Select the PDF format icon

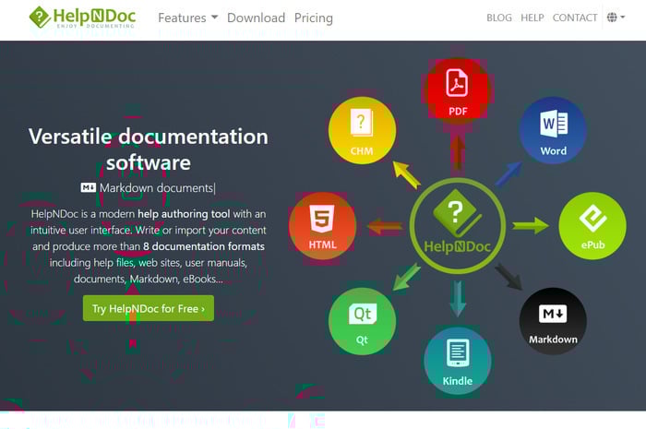pyautogui.click(x=458, y=91)
